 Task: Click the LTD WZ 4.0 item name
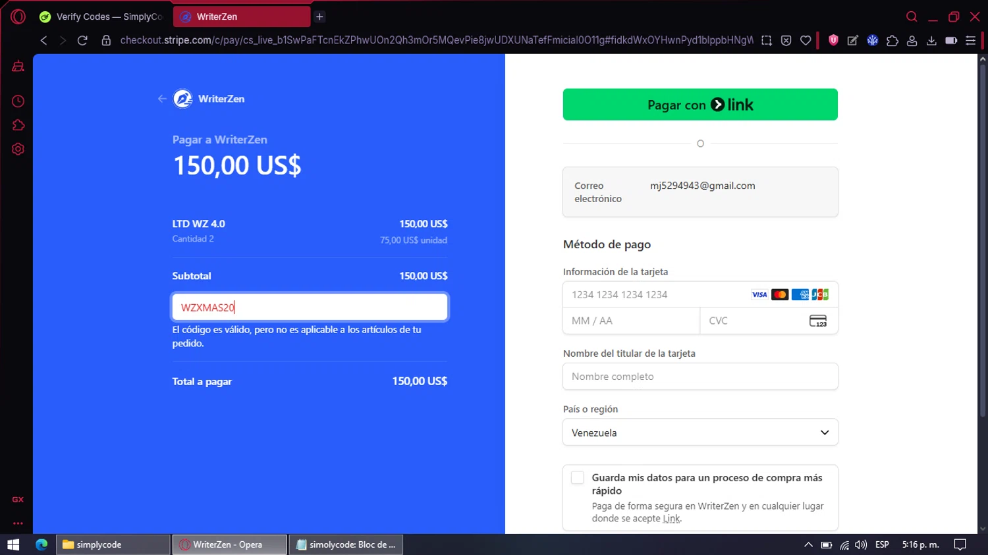(x=199, y=224)
